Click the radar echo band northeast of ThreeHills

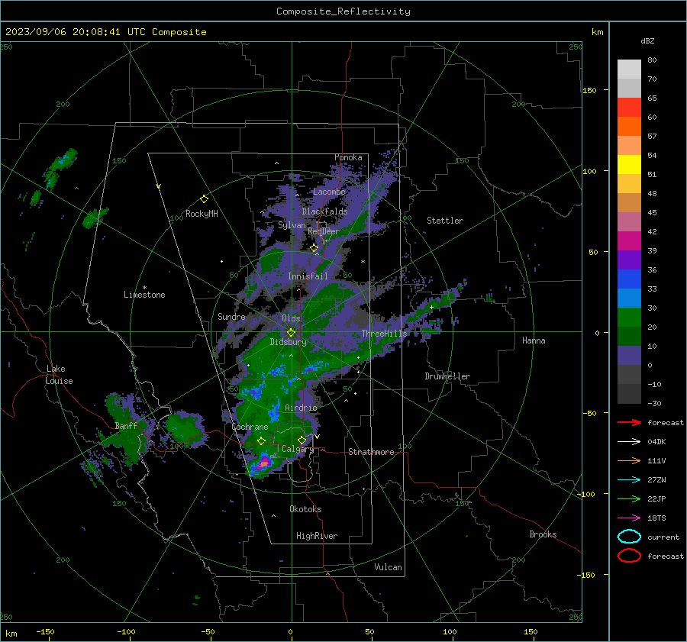[434, 304]
